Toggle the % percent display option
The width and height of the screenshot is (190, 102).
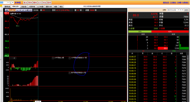(17, 10)
